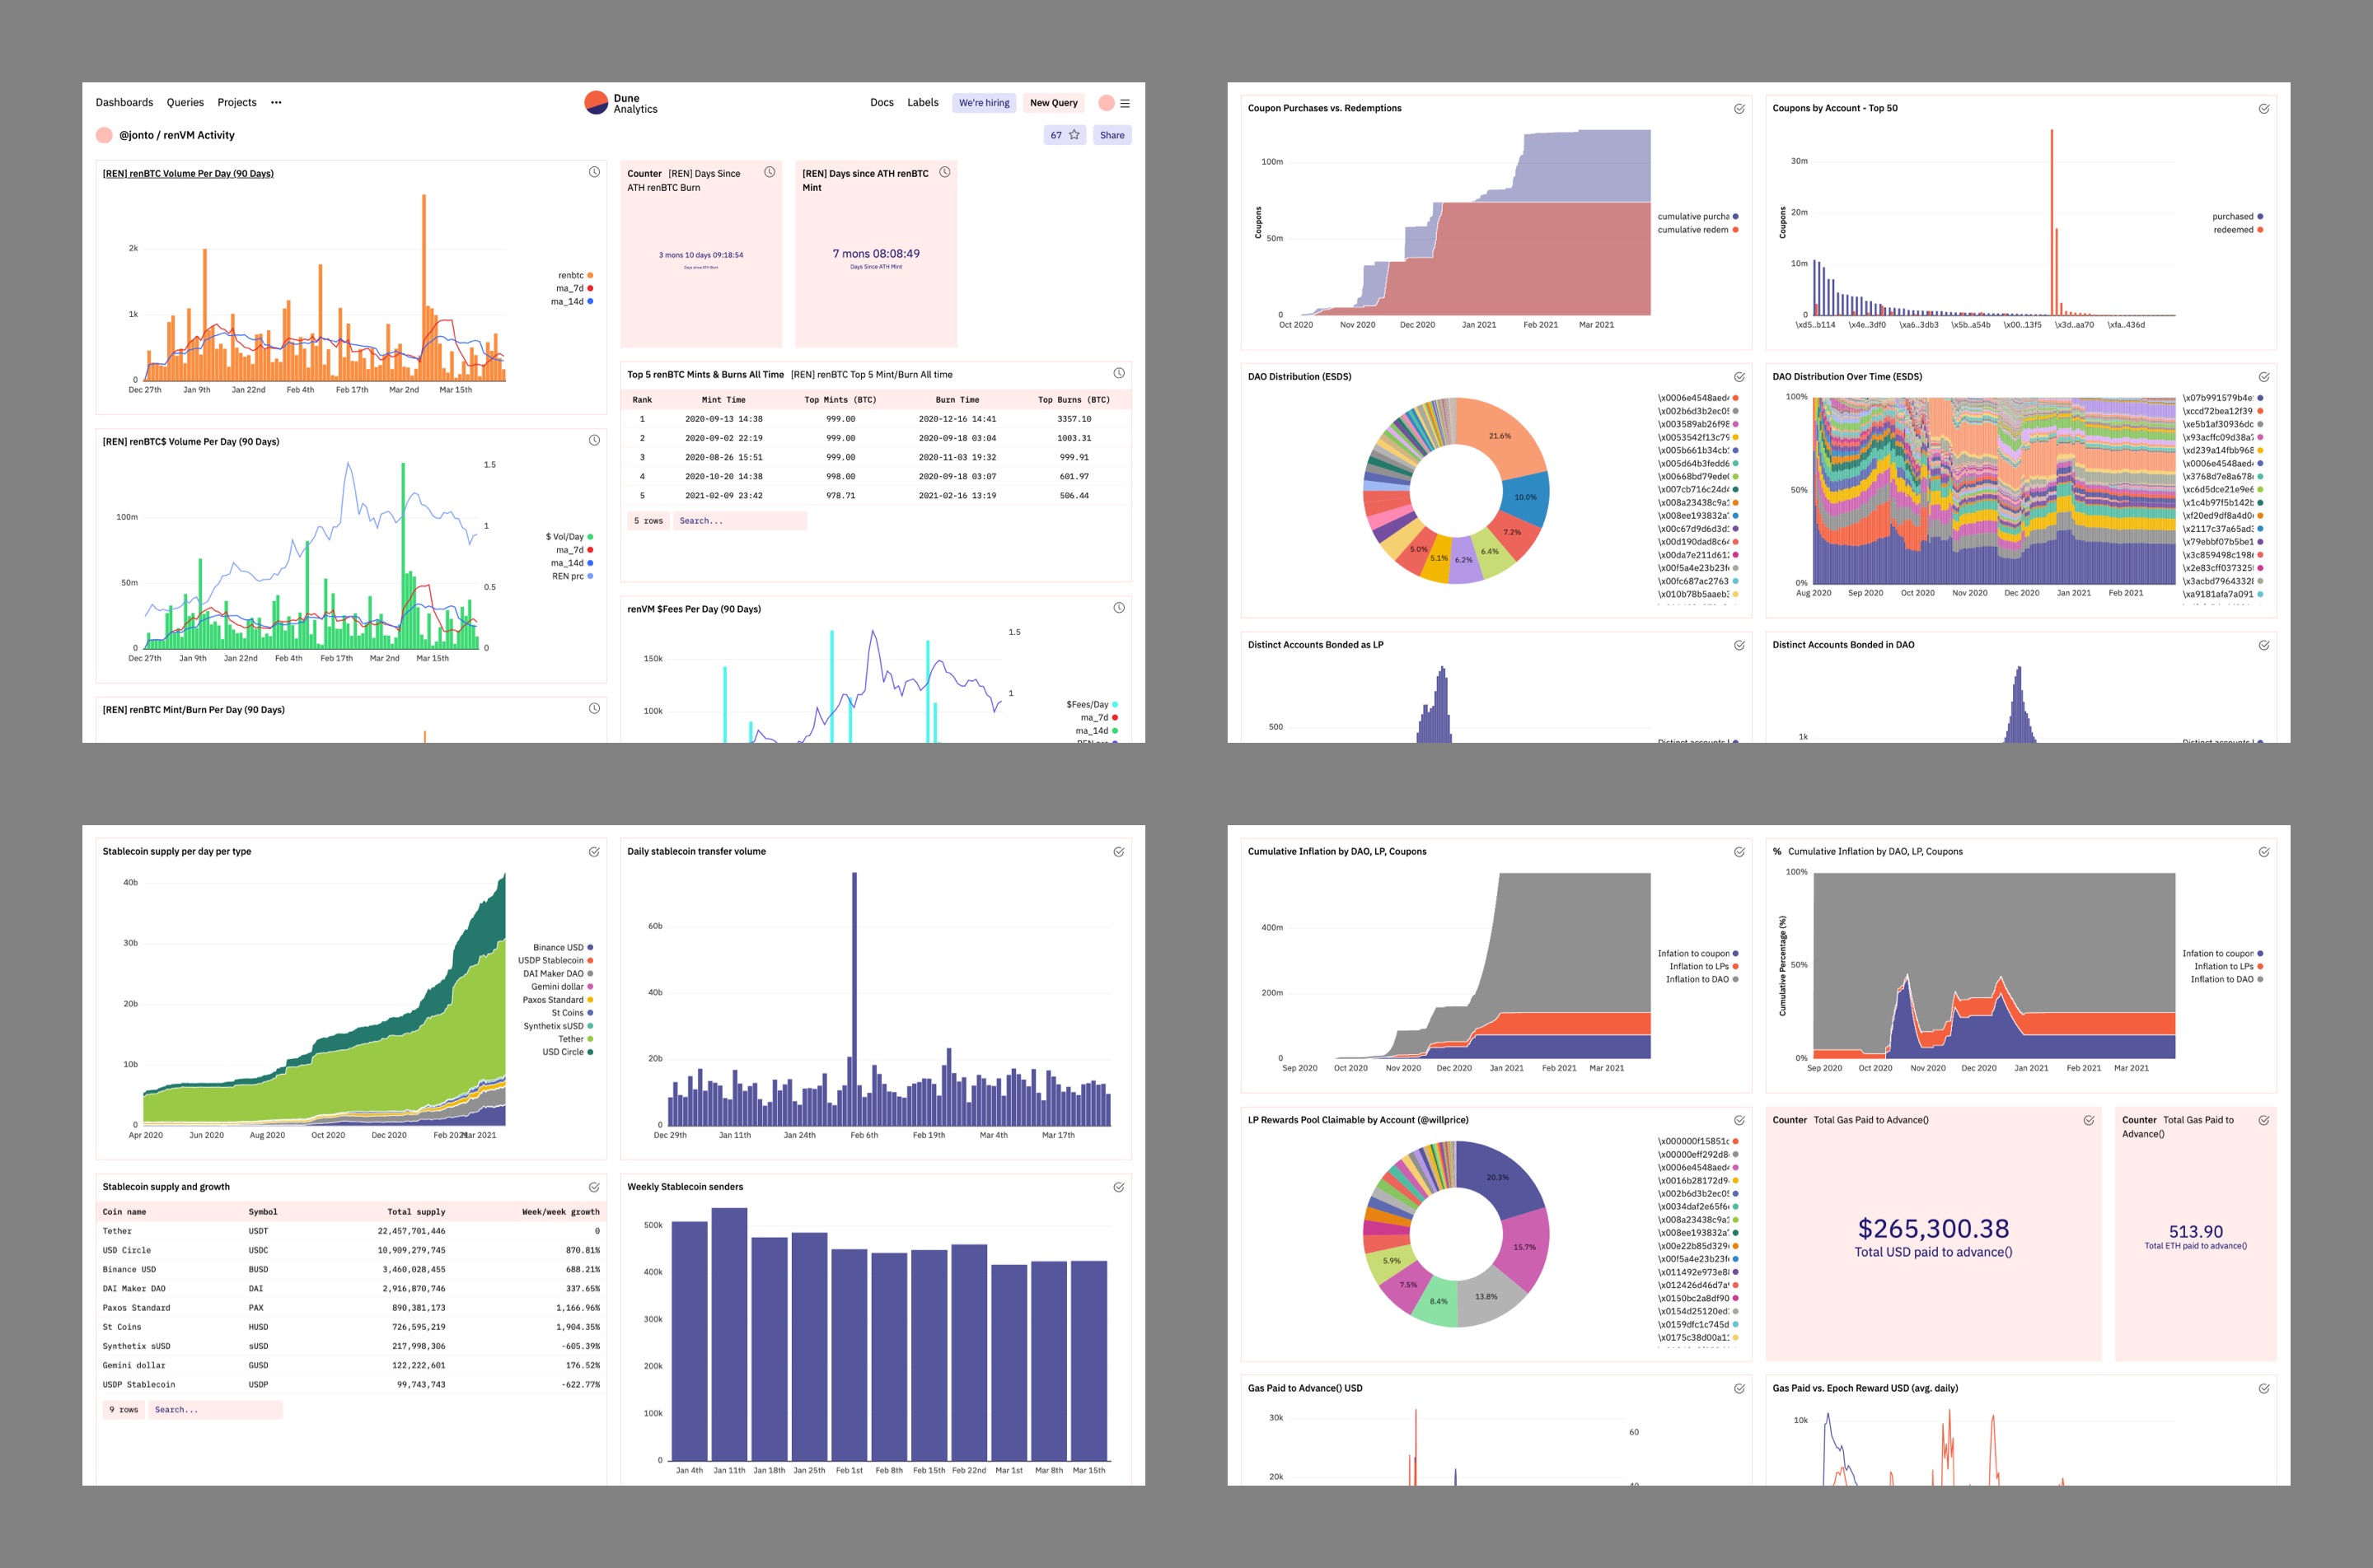Click check icon on Gas Paid vs. Epoch Reward

coord(2264,1388)
